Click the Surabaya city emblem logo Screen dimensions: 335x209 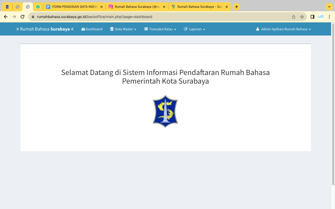point(165,111)
